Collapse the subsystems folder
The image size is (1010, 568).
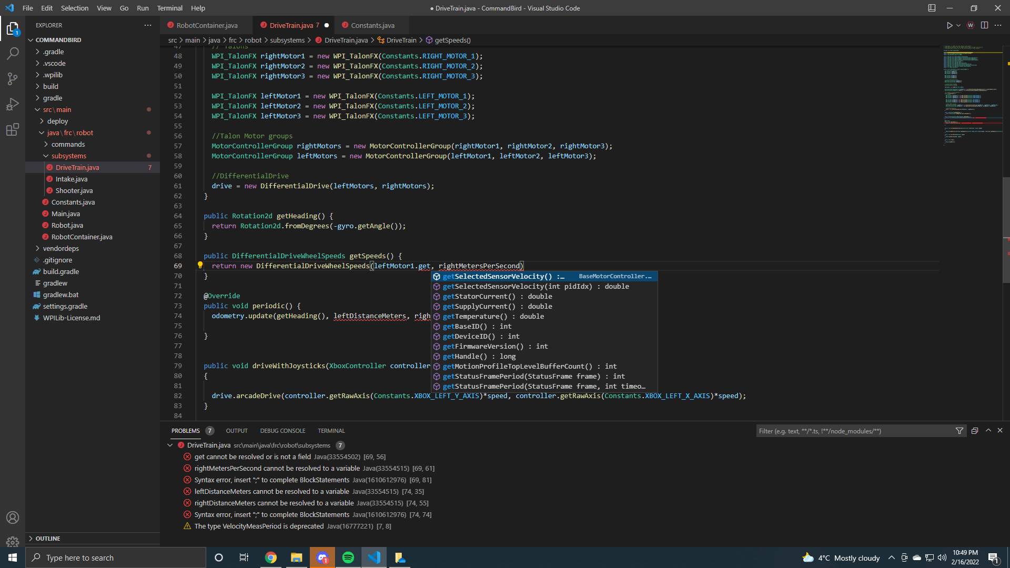[x=69, y=156]
